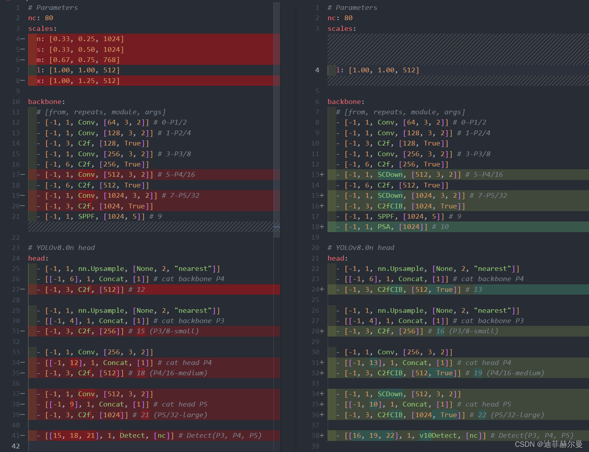The height and width of the screenshot is (452, 589).
Task: Click the removed 'Conv, [512, 3, 2]] # 5-P4/16' line
Action: (154, 174)
